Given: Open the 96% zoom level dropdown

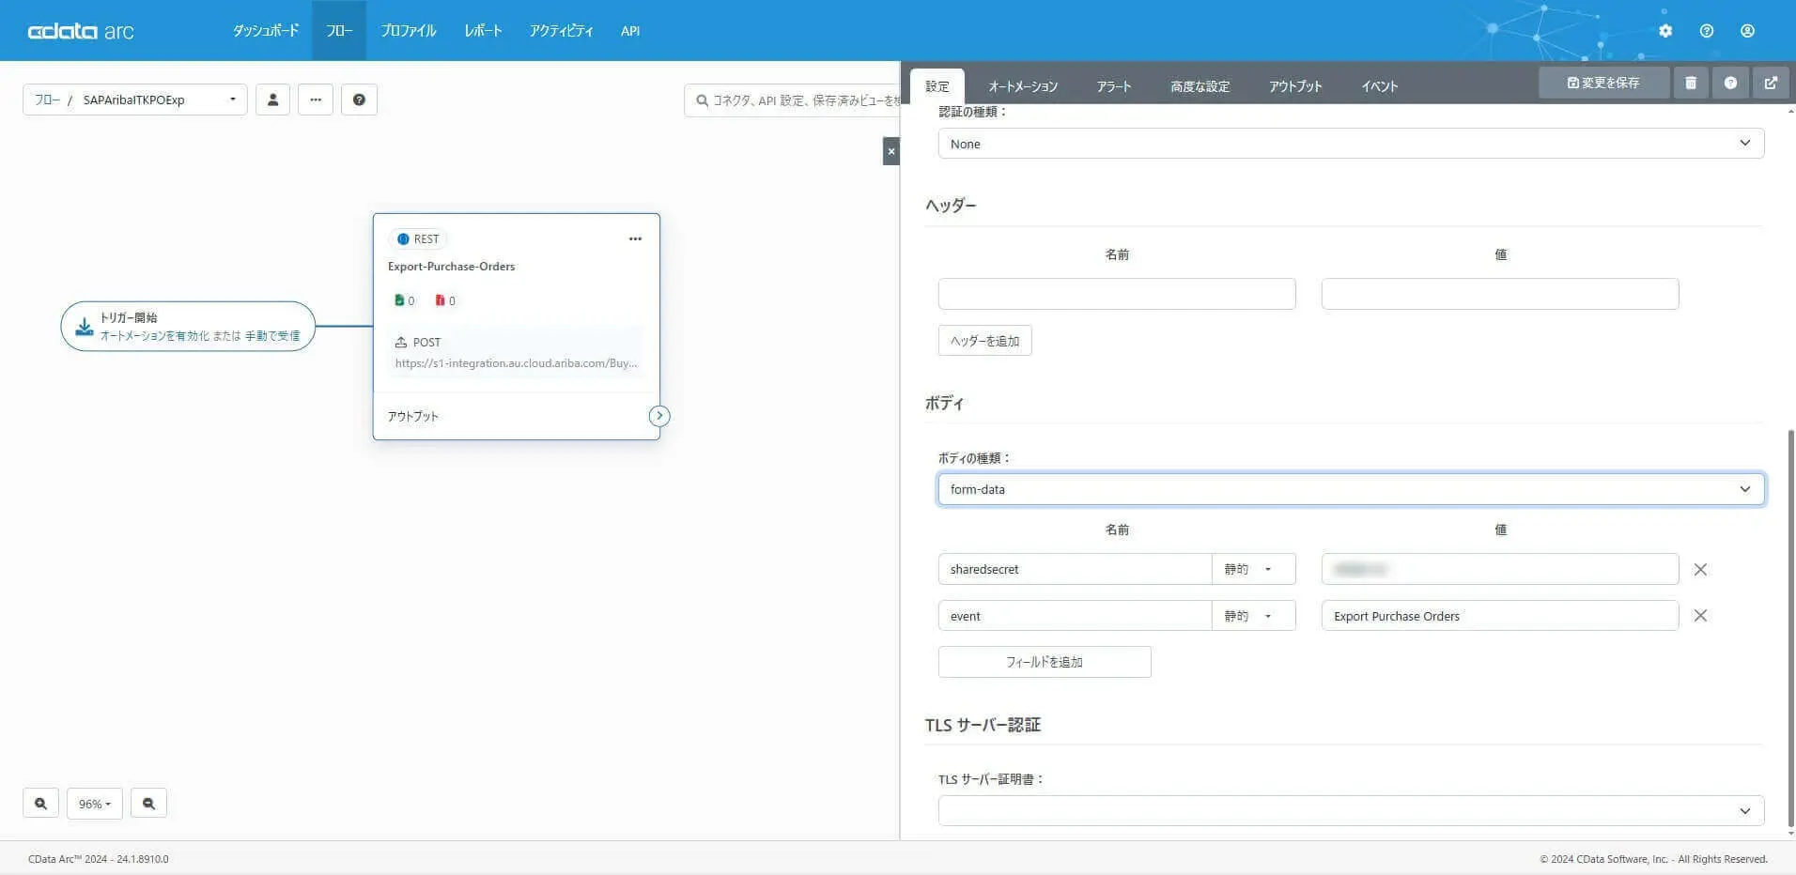Looking at the screenshot, I should tap(95, 804).
